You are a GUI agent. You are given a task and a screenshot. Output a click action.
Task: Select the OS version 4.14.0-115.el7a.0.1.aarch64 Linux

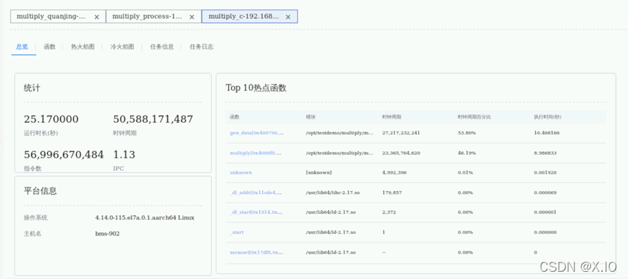click(x=144, y=218)
